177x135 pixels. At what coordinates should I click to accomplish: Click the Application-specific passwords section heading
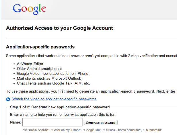[x=40, y=47]
